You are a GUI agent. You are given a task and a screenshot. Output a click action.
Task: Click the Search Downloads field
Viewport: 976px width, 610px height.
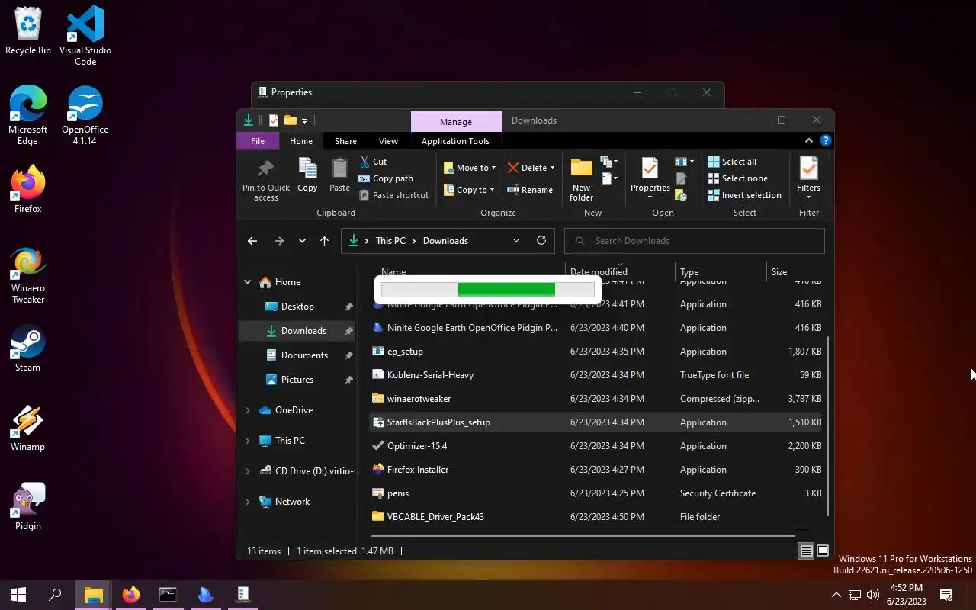(694, 241)
